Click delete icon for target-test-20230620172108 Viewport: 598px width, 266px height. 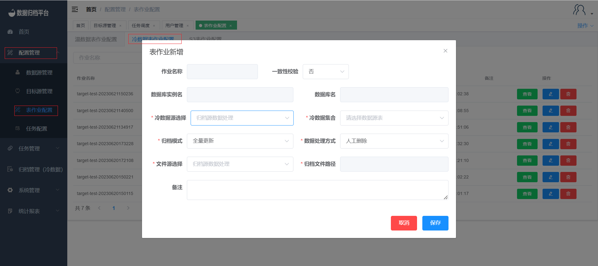coord(568,160)
